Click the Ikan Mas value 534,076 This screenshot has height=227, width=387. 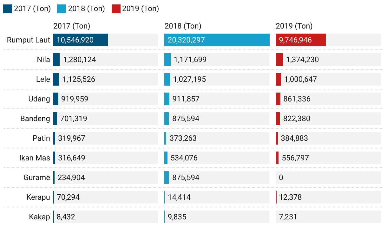point(184,158)
